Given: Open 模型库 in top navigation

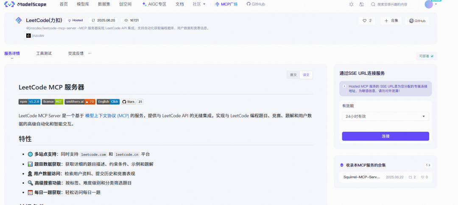Looking at the screenshot, I should (83, 4).
